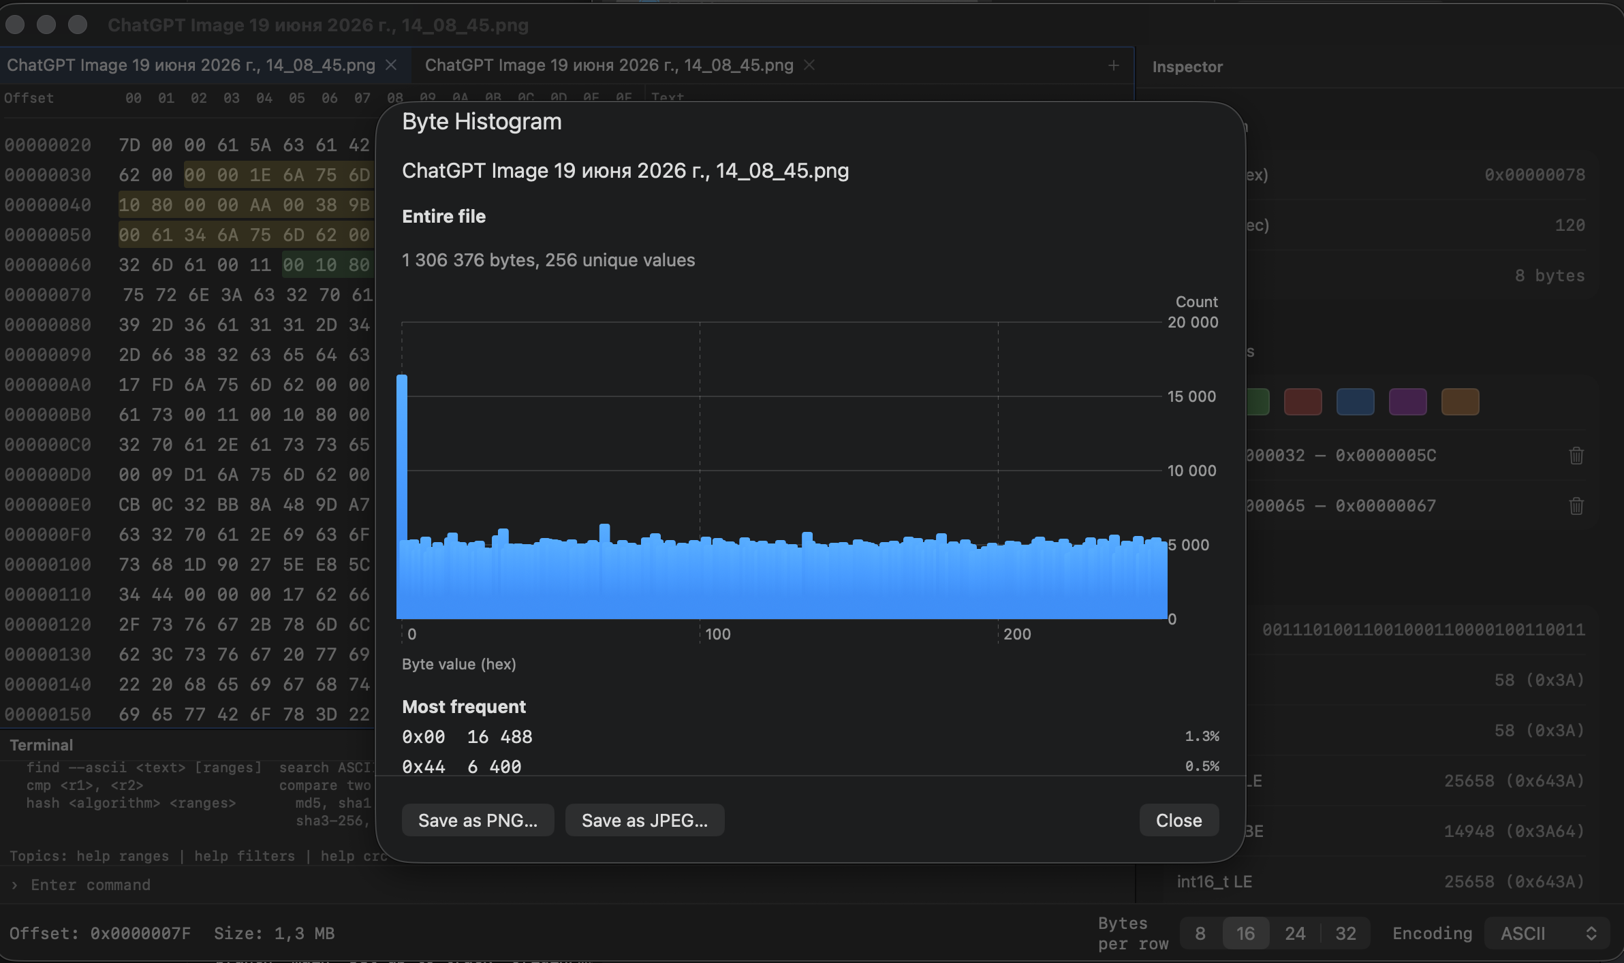The width and height of the screenshot is (1624, 963).
Task: Select the 0x44 most frequent row
Action: coord(811,766)
